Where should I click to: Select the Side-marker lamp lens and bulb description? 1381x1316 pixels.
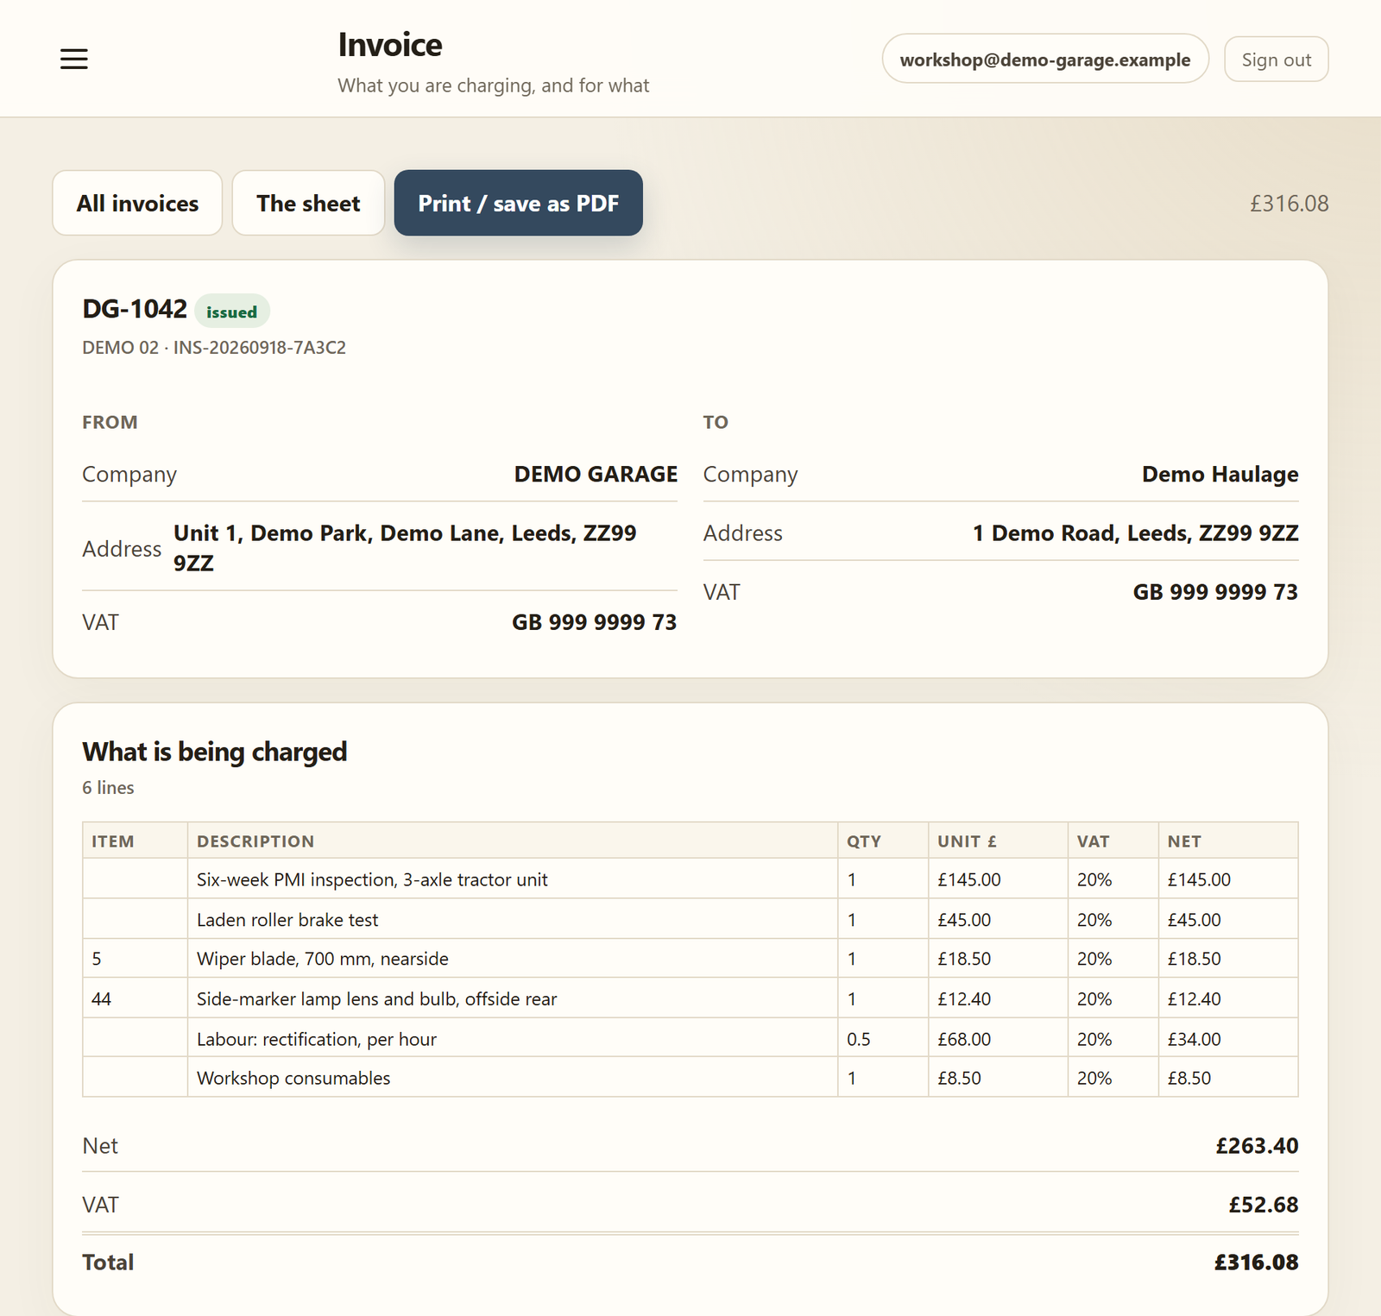coord(377,999)
